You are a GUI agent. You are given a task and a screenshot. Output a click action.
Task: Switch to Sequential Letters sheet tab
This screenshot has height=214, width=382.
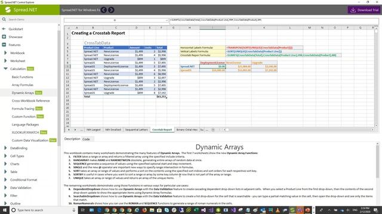tap(137, 130)
